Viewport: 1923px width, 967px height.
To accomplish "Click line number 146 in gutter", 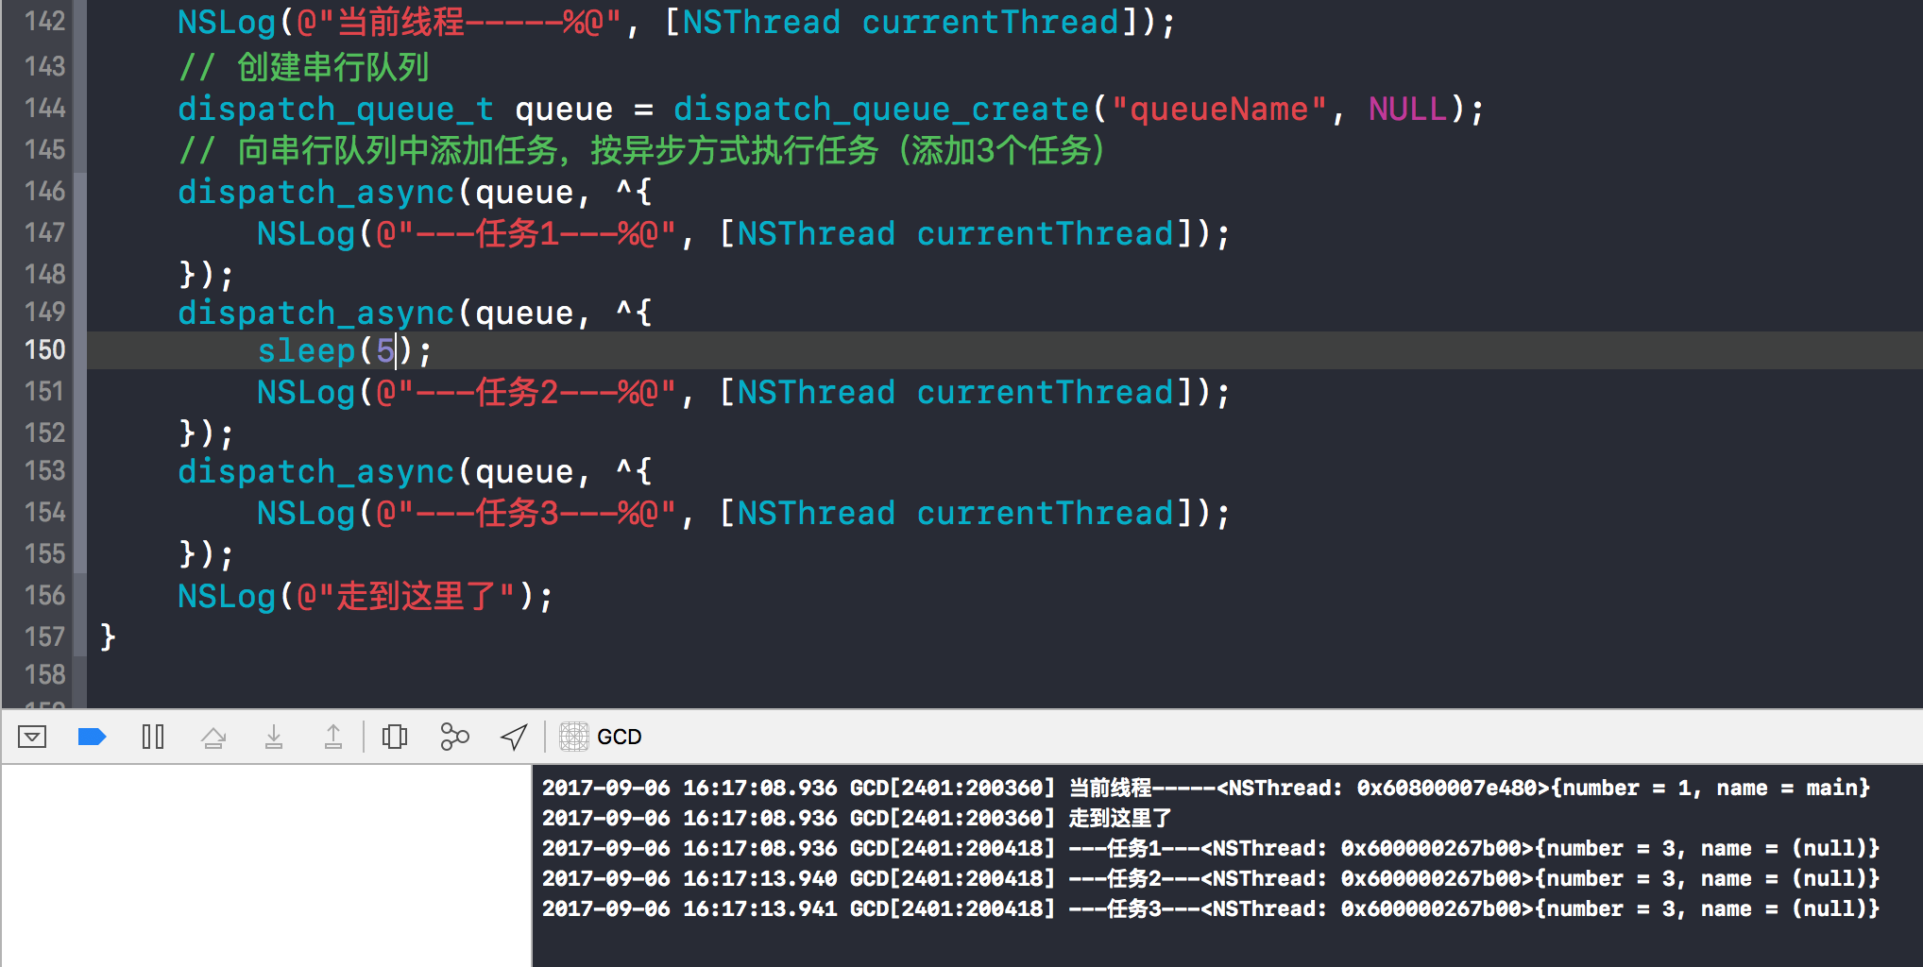I will [x=45, y=192].
